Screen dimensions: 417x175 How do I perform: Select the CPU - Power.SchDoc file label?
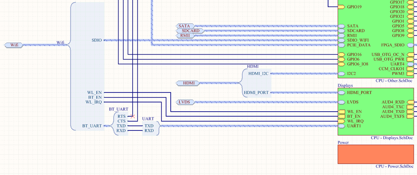coord(394,167)
